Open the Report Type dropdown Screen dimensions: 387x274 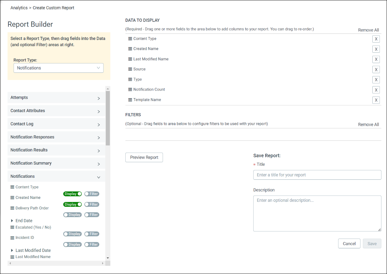(x=59, y=68)
